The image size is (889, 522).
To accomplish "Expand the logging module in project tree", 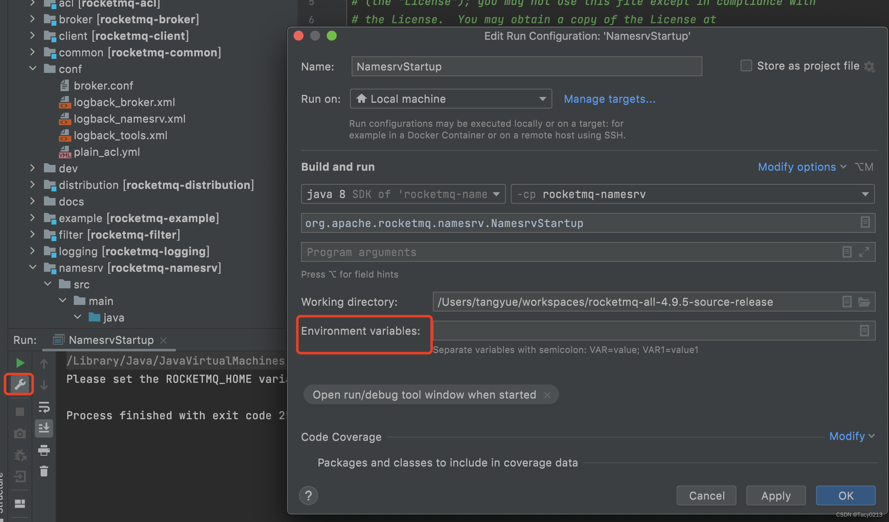I will point(33,251).
